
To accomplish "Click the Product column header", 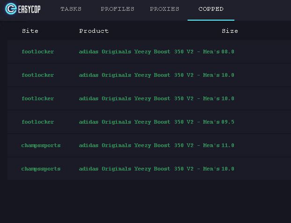I will (94, 31).
